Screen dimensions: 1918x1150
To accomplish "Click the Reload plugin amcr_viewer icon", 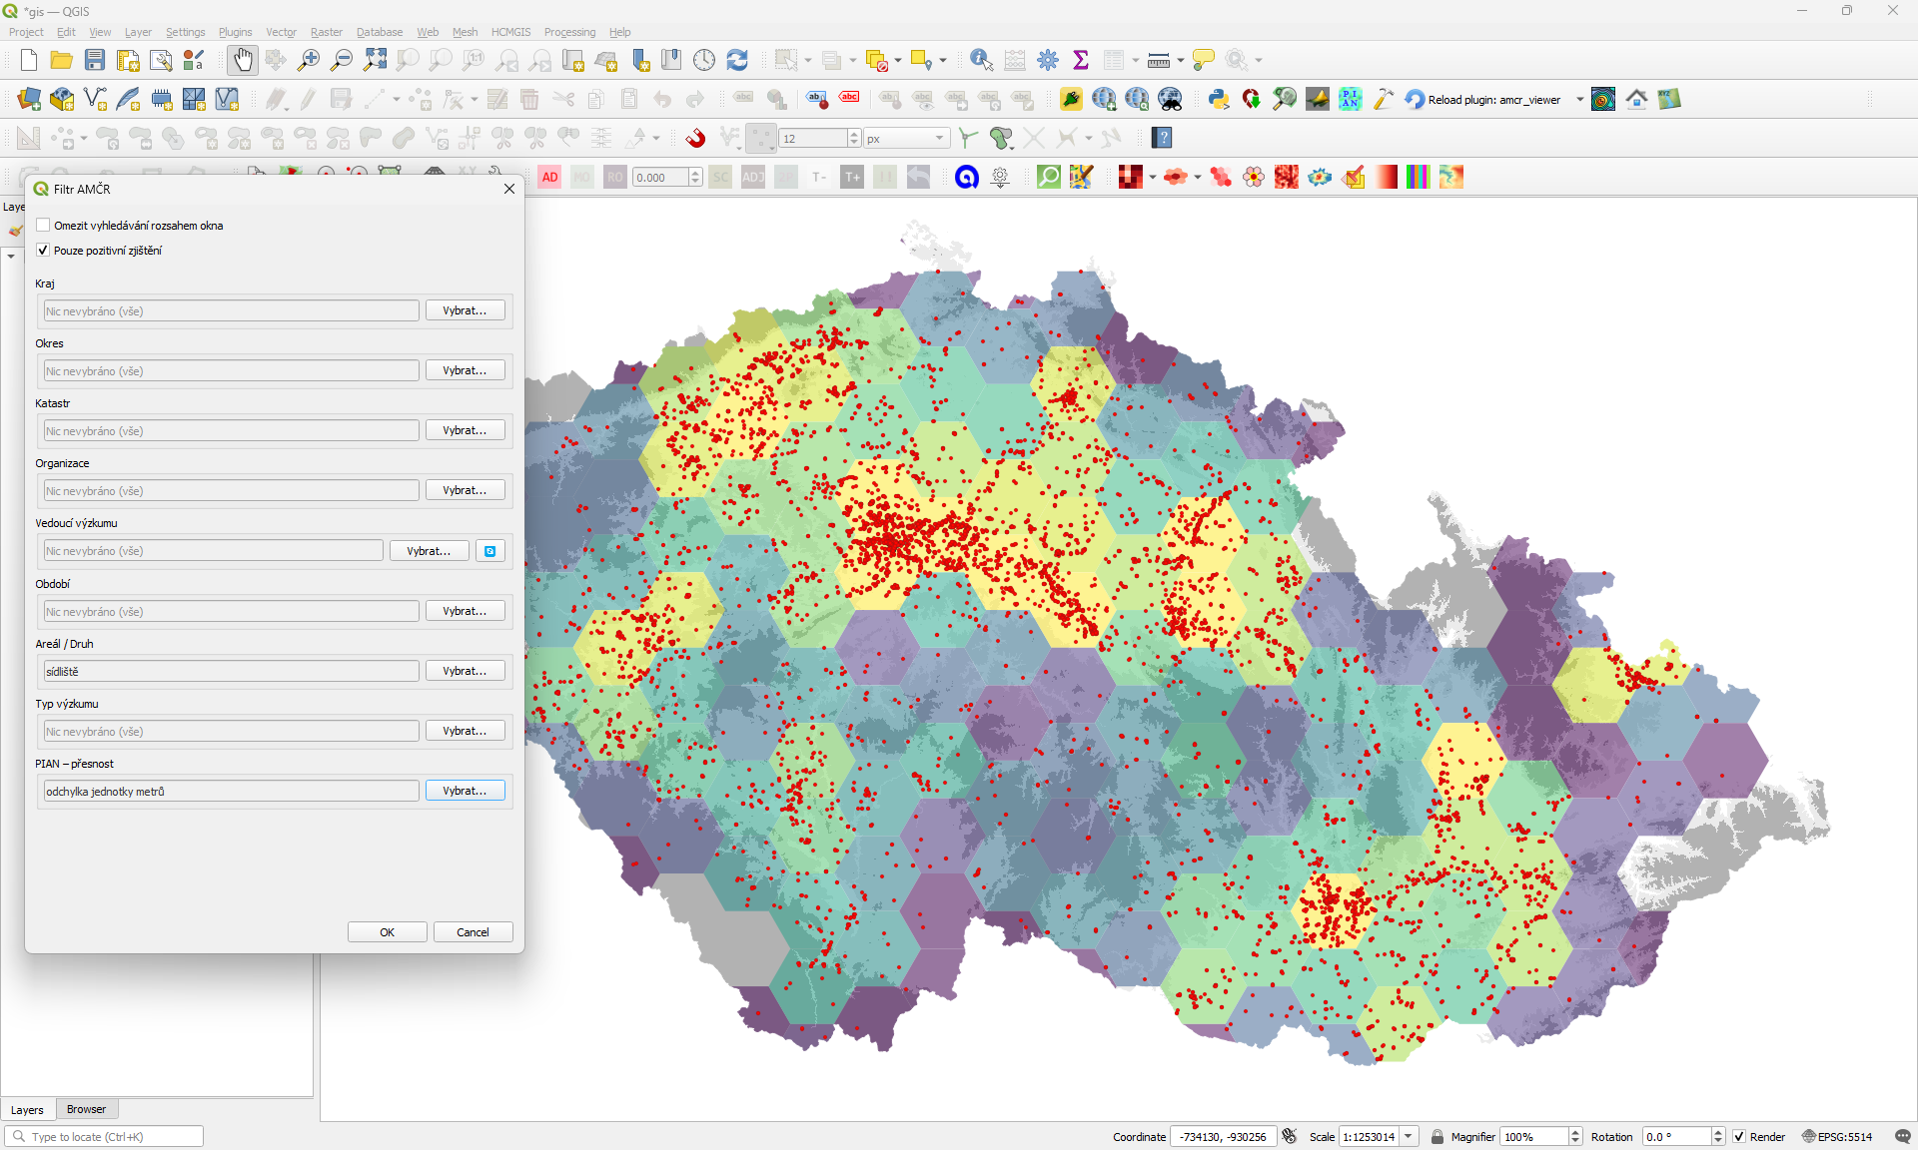I will 1415,99.
